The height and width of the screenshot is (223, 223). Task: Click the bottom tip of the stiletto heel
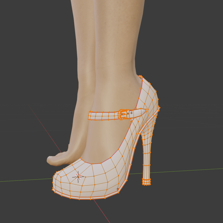point(146,182)
